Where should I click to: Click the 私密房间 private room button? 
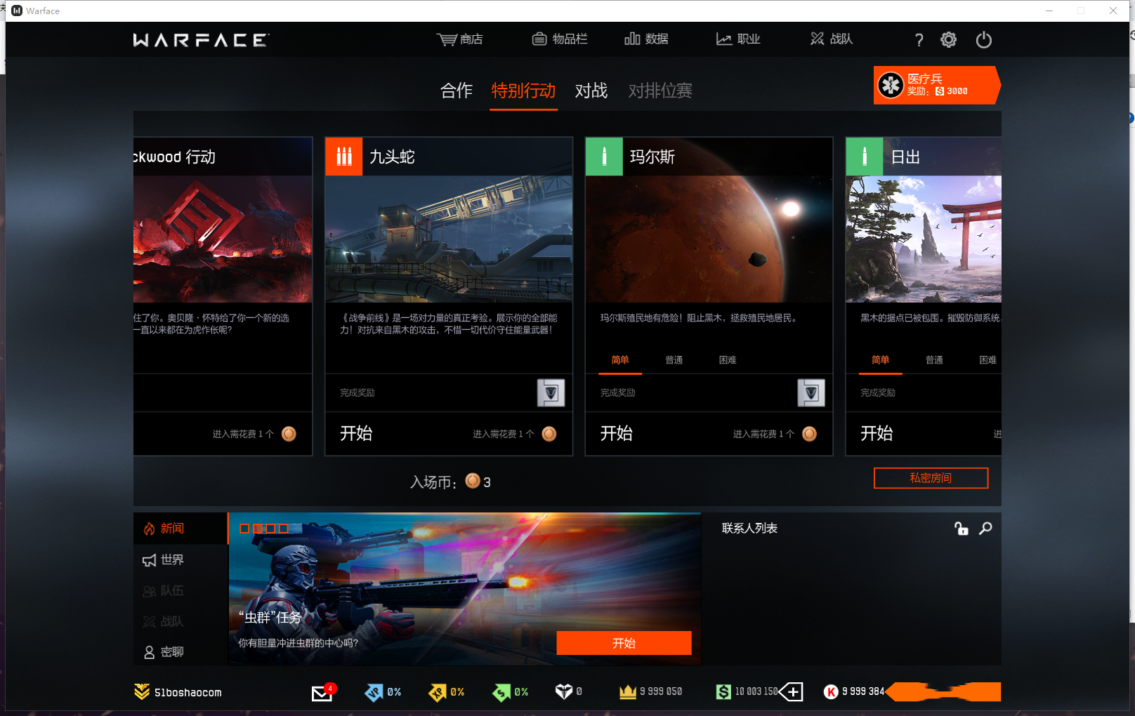tap(931, 478)
